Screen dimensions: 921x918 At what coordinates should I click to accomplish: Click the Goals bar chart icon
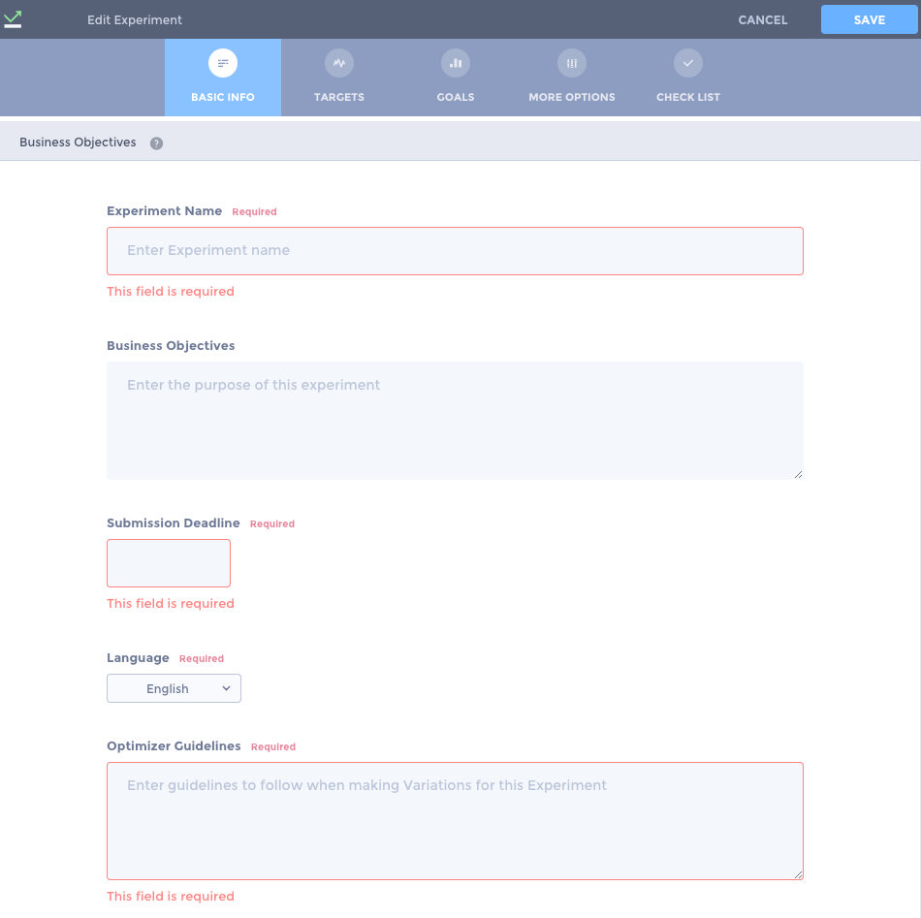(x=456, y=63)
